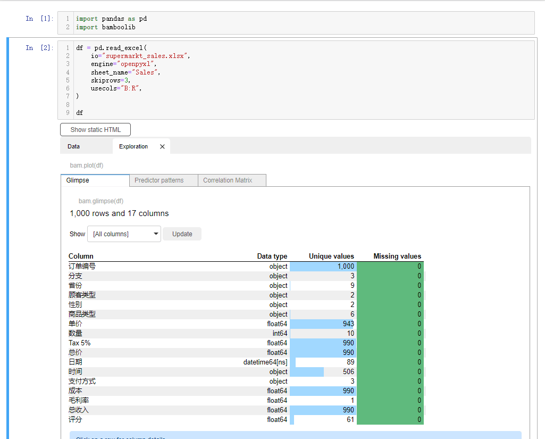The height and width of the screenshot is (439, 545).
Task: Select the 成本 column row
Action: pos(246,391)
